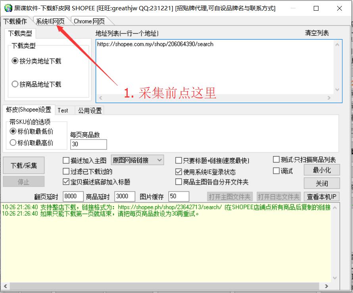Select 按分类地址下载 radio option
Image resolution: width=353 pixels, height=293 pixels.
pos(36,61)
